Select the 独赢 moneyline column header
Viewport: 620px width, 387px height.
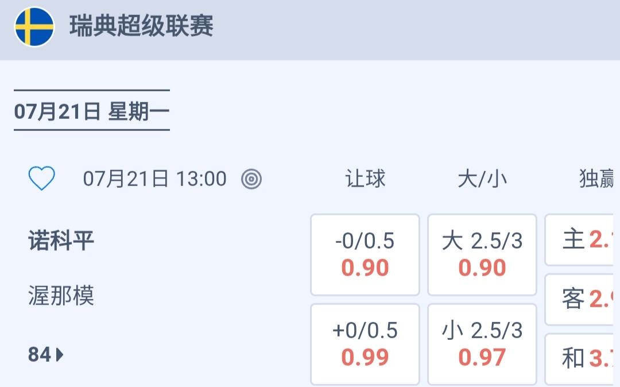(596, 179)
